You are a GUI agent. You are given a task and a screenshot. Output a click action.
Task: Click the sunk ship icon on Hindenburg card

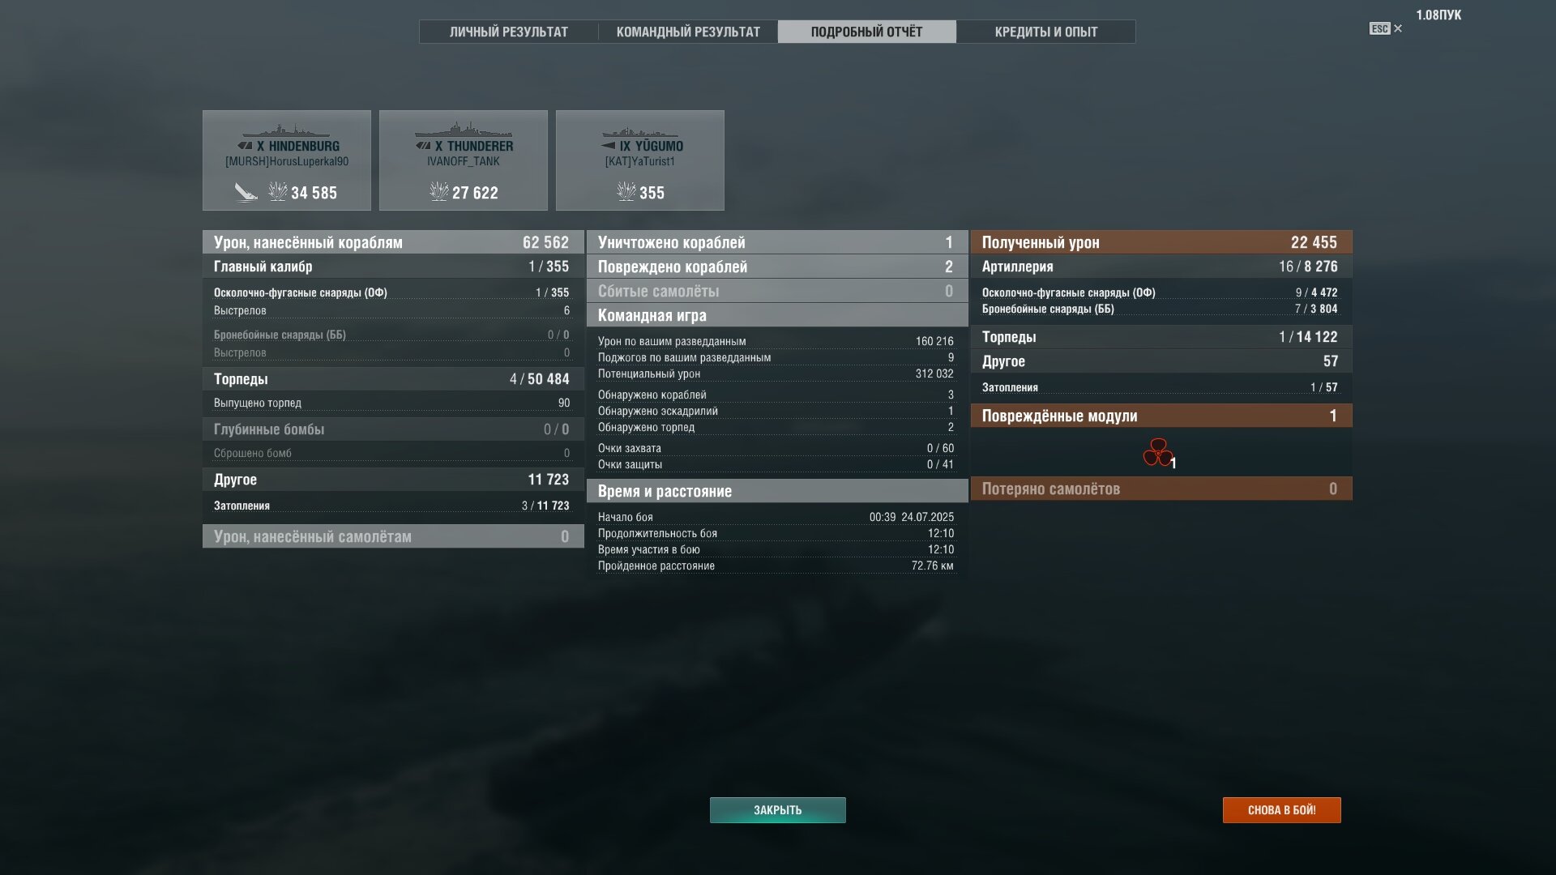point(246,192)
